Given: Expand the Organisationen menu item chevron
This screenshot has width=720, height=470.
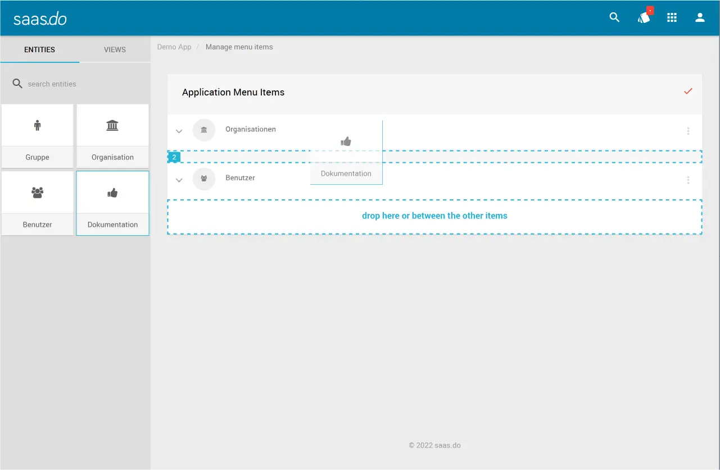Looking at the screenshot, I should 179,131.
